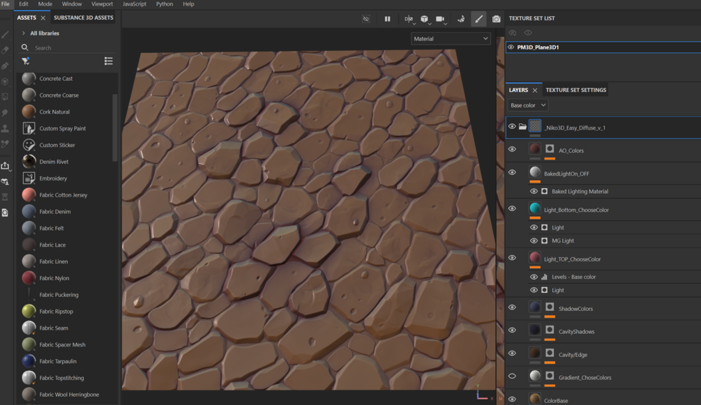This screenshot has height=405, width=701.
Task: Activate the painting mode brush icon
Action: (x=478, y=19)
